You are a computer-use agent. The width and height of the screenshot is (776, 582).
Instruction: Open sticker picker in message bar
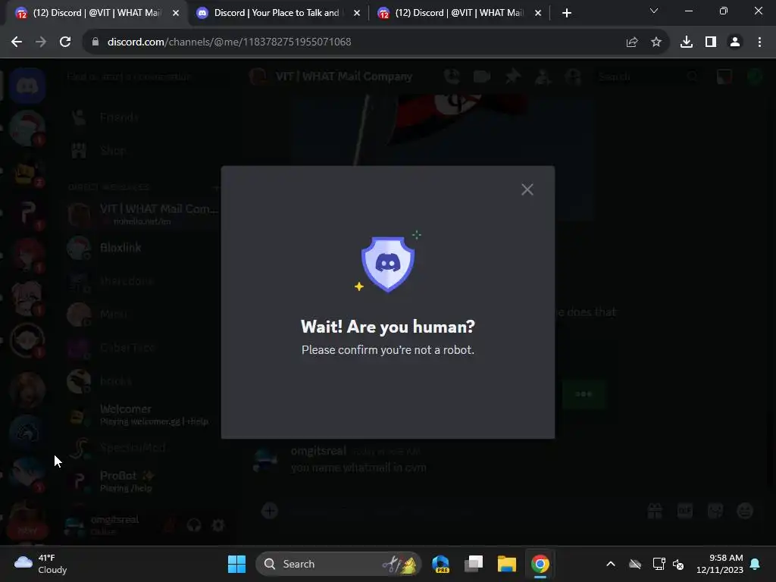715,511
